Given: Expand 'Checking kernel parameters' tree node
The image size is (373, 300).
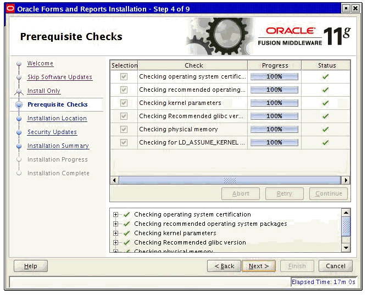Looking at the screenshot, I should pyautogui.click(x=115, y=233).
